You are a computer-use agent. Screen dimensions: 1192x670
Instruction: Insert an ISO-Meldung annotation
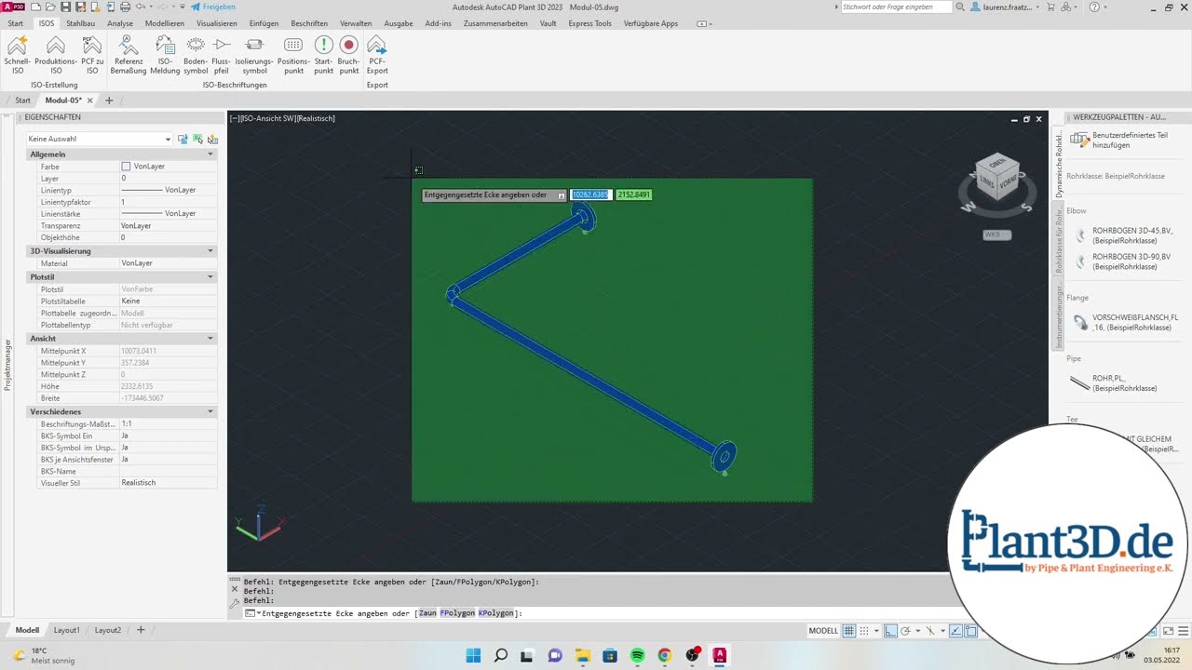pos(165,55)
